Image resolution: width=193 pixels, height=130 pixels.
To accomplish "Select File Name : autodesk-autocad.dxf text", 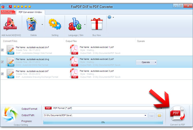I will pyautogui.click(x=32, y=71).
